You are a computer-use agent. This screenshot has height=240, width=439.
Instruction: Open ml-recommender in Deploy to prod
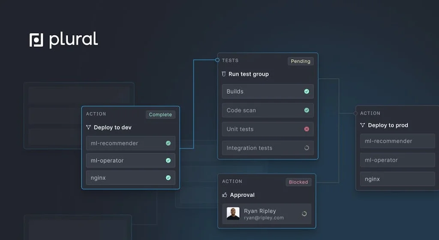click(397, 141)
